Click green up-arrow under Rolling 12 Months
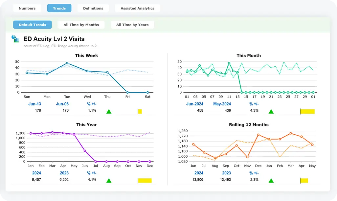 (x=271, y=180)
